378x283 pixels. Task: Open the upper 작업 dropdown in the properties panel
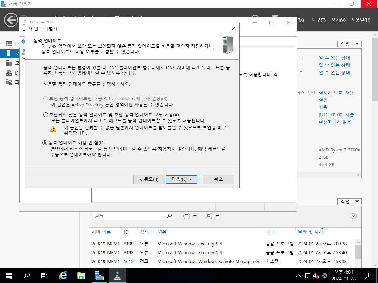tap(350, 44)
